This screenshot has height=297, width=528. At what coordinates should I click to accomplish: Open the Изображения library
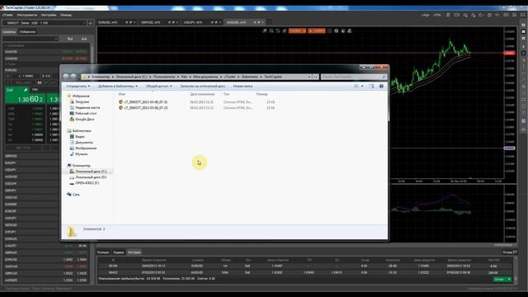(x=86, y=148)
